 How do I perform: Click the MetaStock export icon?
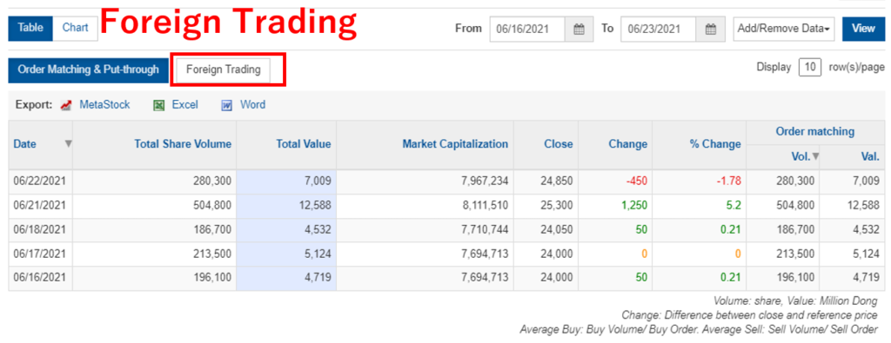(x=66, y=105)
